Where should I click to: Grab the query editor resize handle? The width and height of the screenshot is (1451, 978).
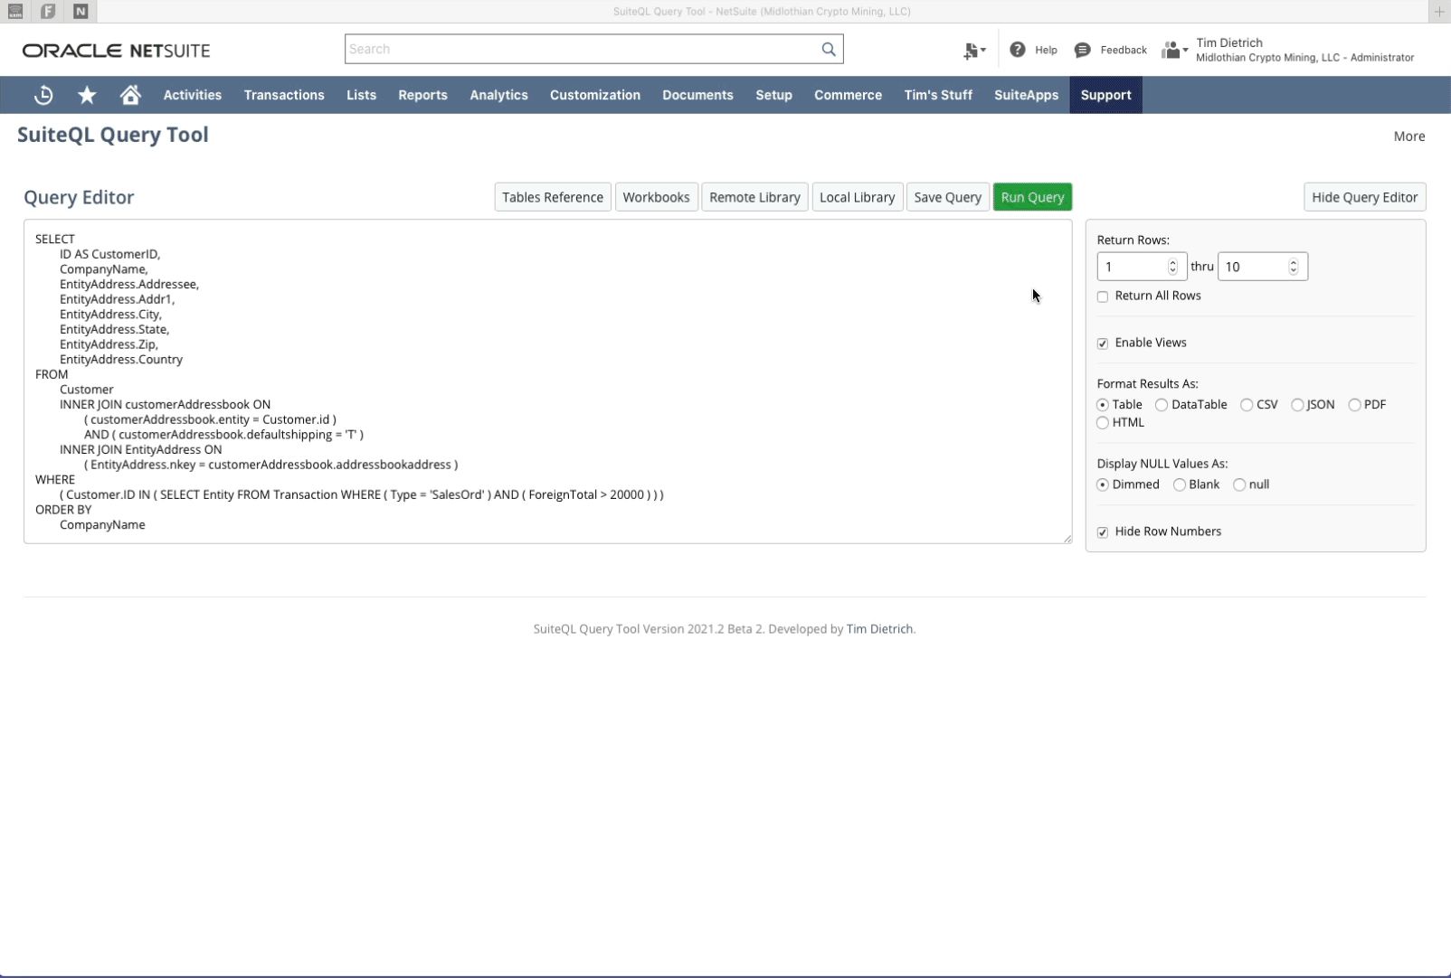(1067, 539)
